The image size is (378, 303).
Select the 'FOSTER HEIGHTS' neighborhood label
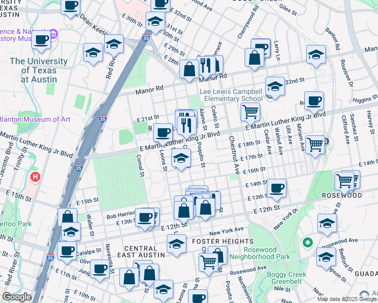click(223, 241)
